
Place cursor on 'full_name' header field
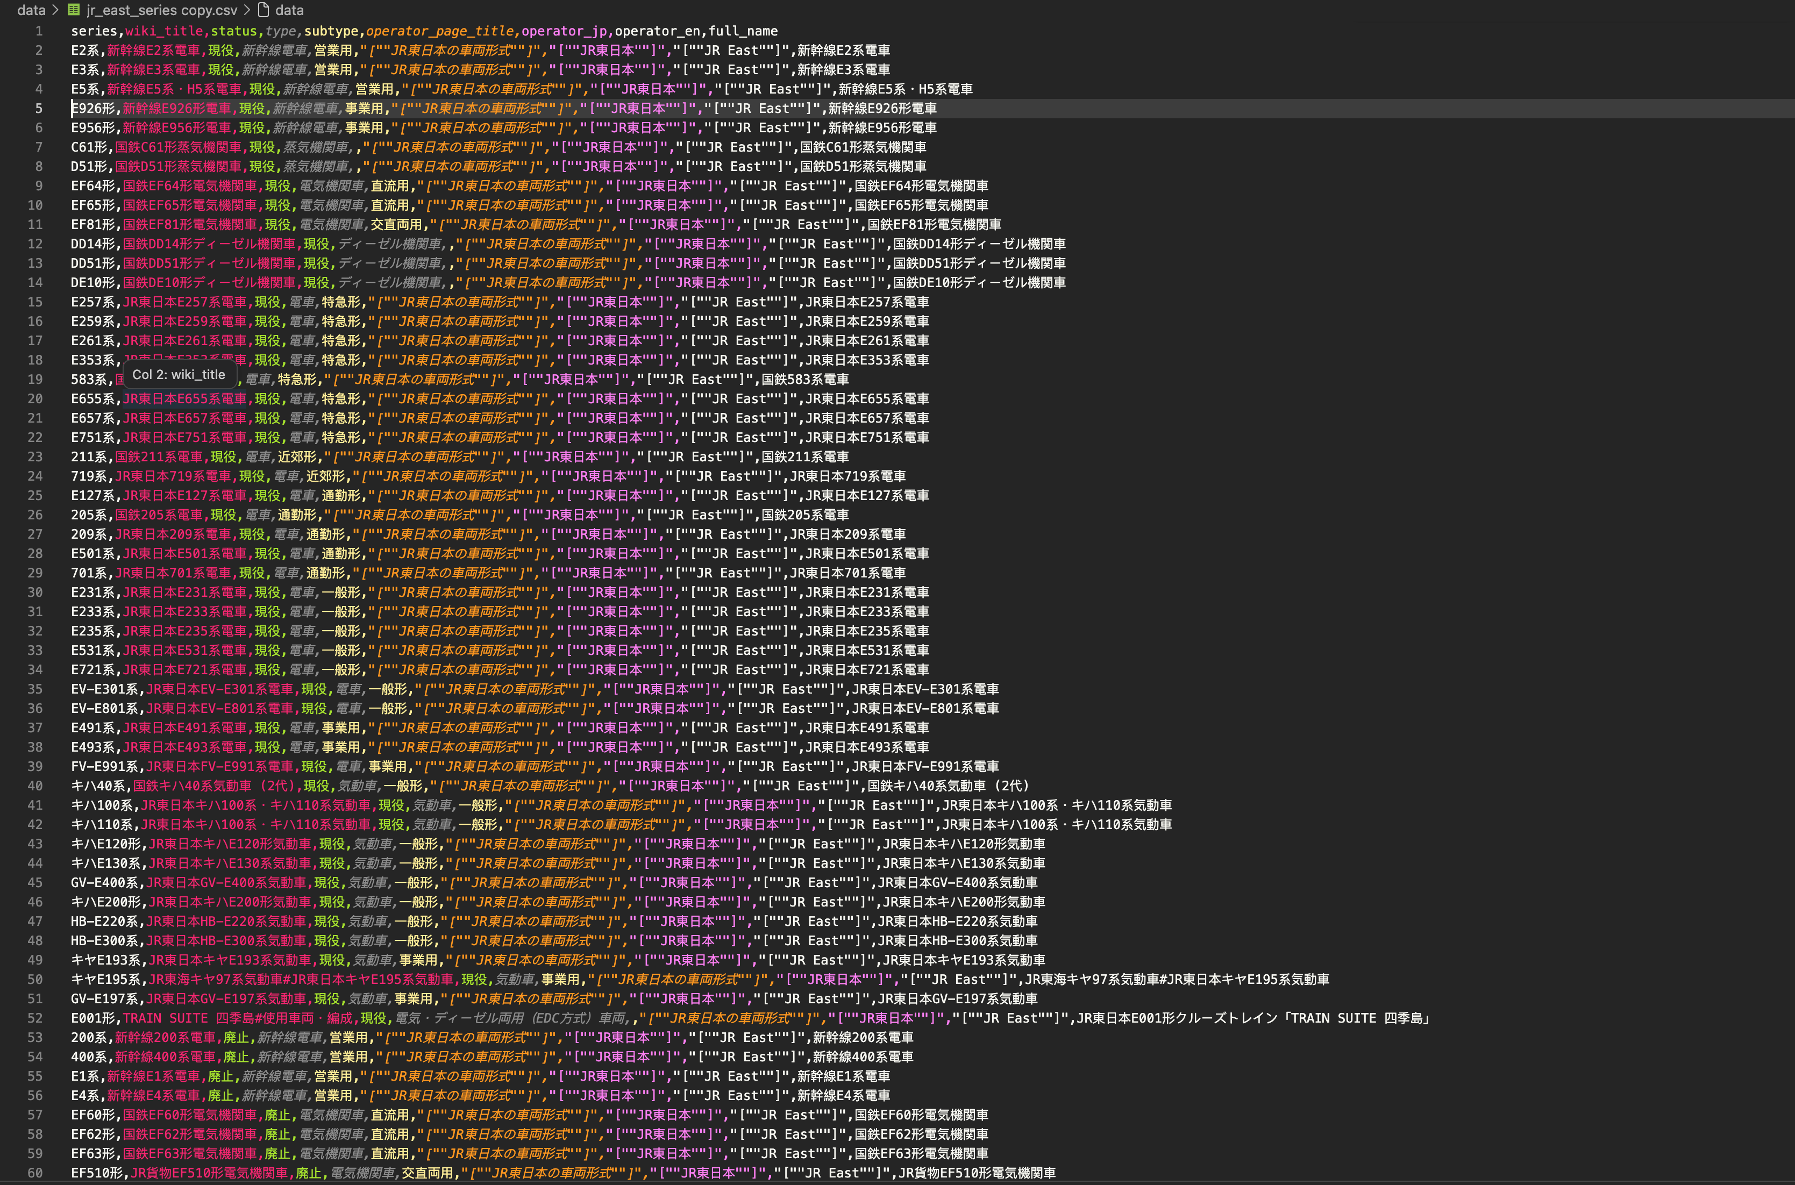tap(743, 31)
